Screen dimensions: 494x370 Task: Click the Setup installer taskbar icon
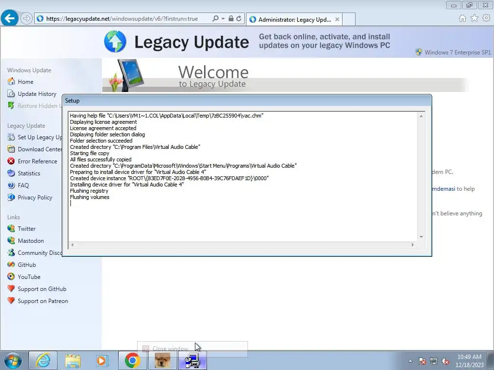(192, 360)
